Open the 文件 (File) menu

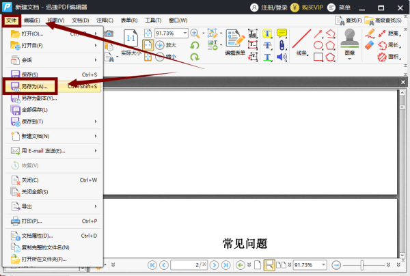11,20
